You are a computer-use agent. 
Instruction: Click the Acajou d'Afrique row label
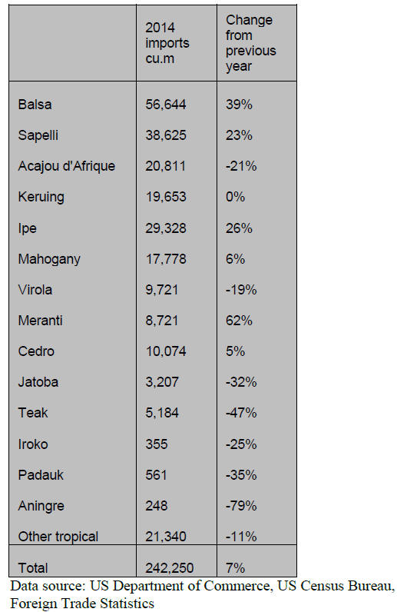(66, 166)
